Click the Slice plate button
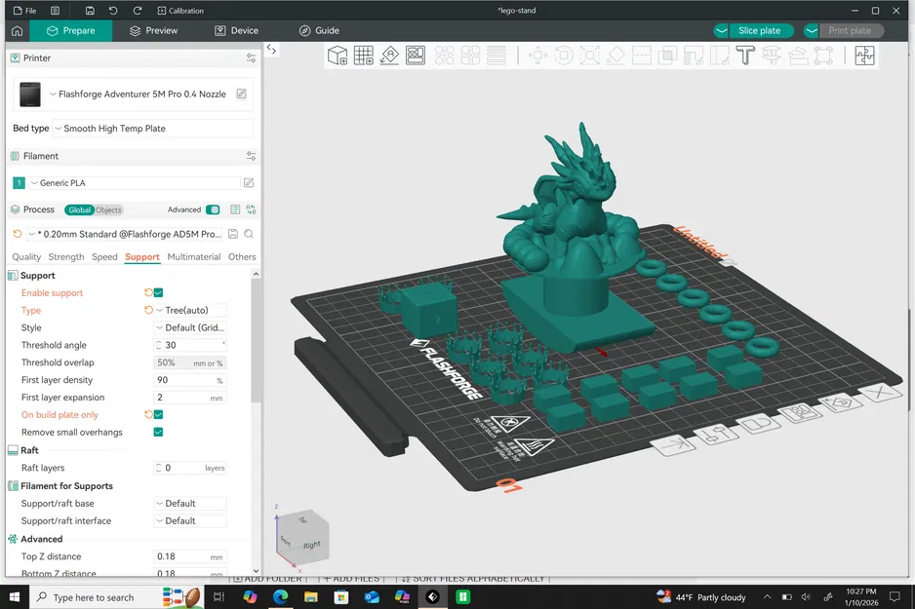 (x=758, y=30)
